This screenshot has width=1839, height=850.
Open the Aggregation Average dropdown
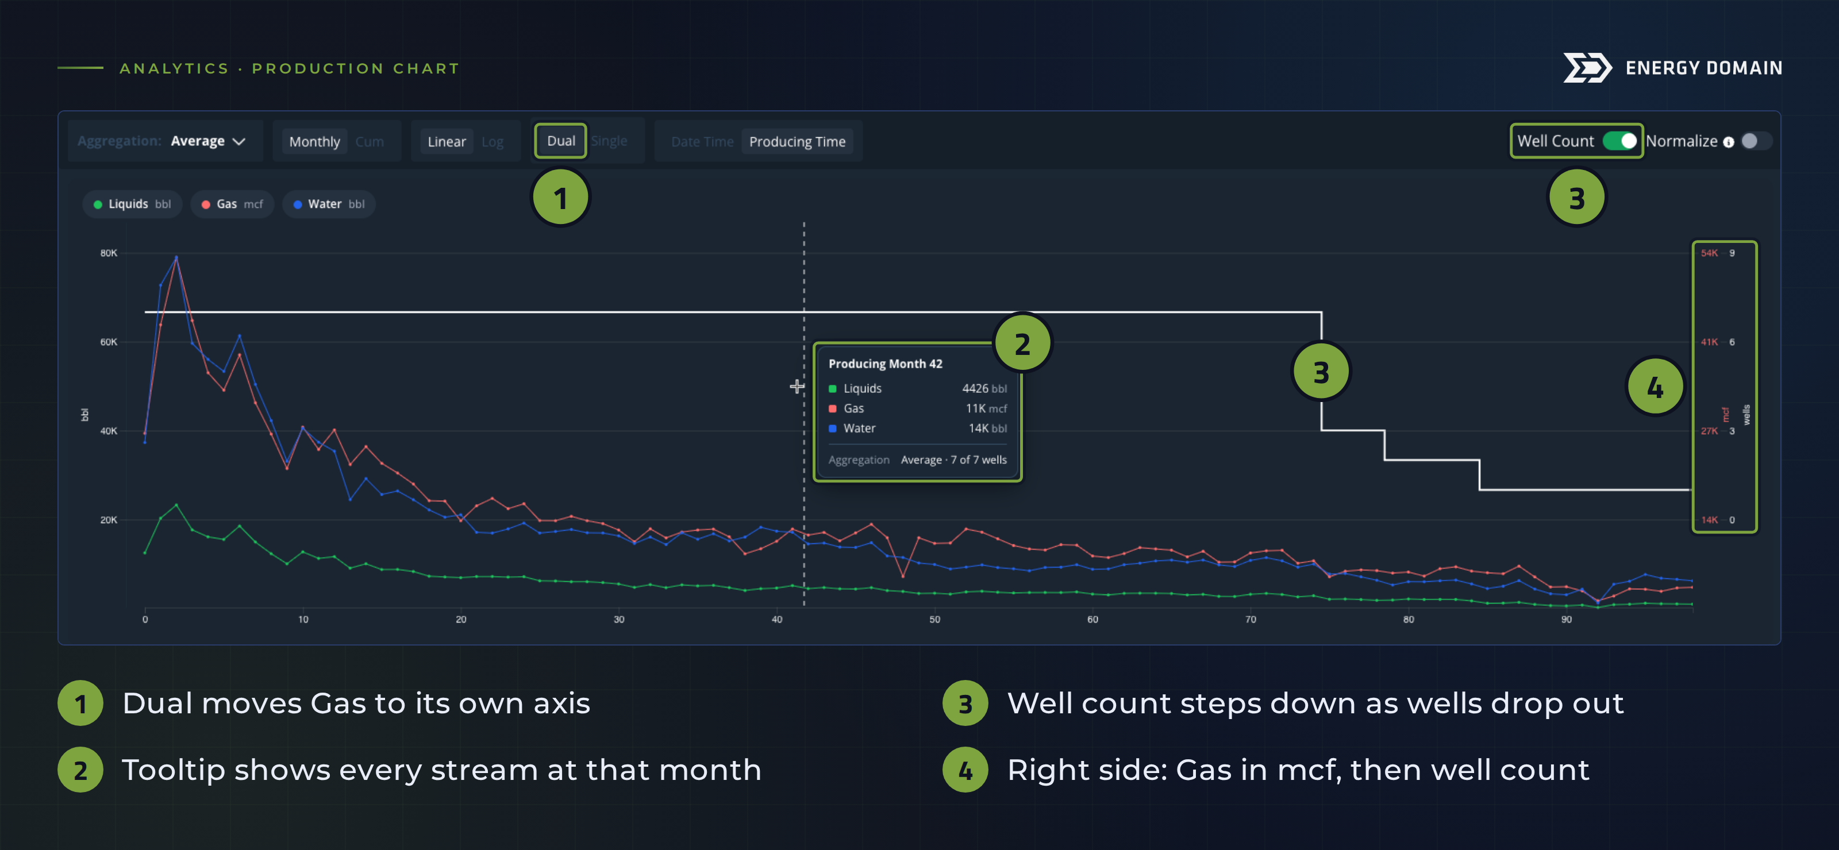tap(166, 141)
